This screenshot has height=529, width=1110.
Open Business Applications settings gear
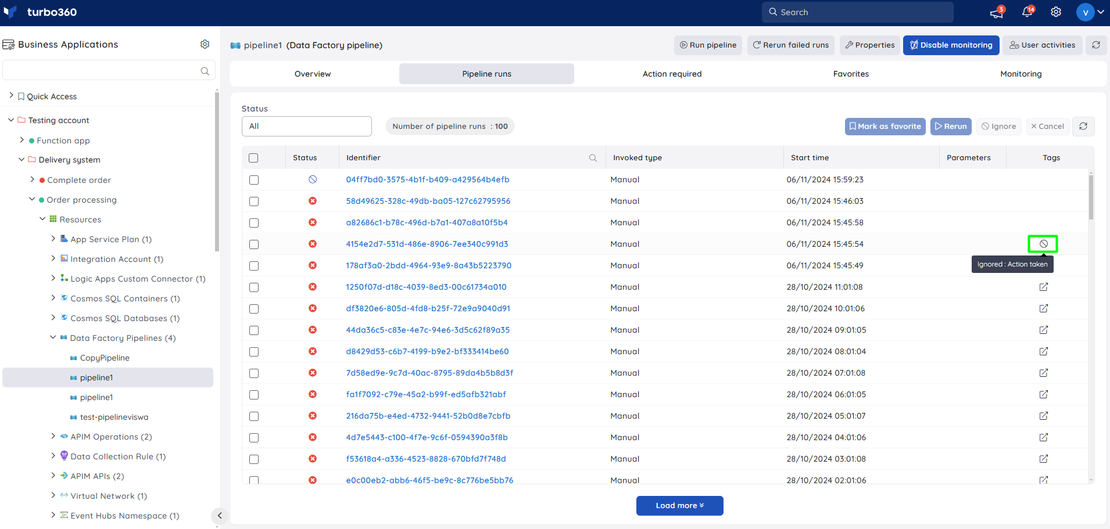(x=205, y=44)
